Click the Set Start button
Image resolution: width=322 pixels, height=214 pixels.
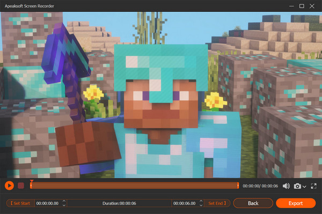pyautogui.click(x=20, y=203)
